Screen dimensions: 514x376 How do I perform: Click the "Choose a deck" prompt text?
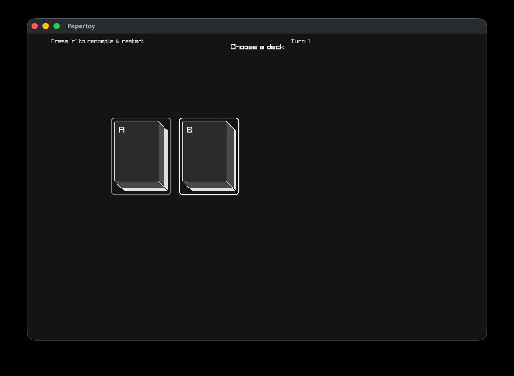[x=257, y=47]
